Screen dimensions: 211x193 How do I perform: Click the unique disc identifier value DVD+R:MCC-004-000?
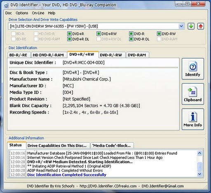(84, 63)
